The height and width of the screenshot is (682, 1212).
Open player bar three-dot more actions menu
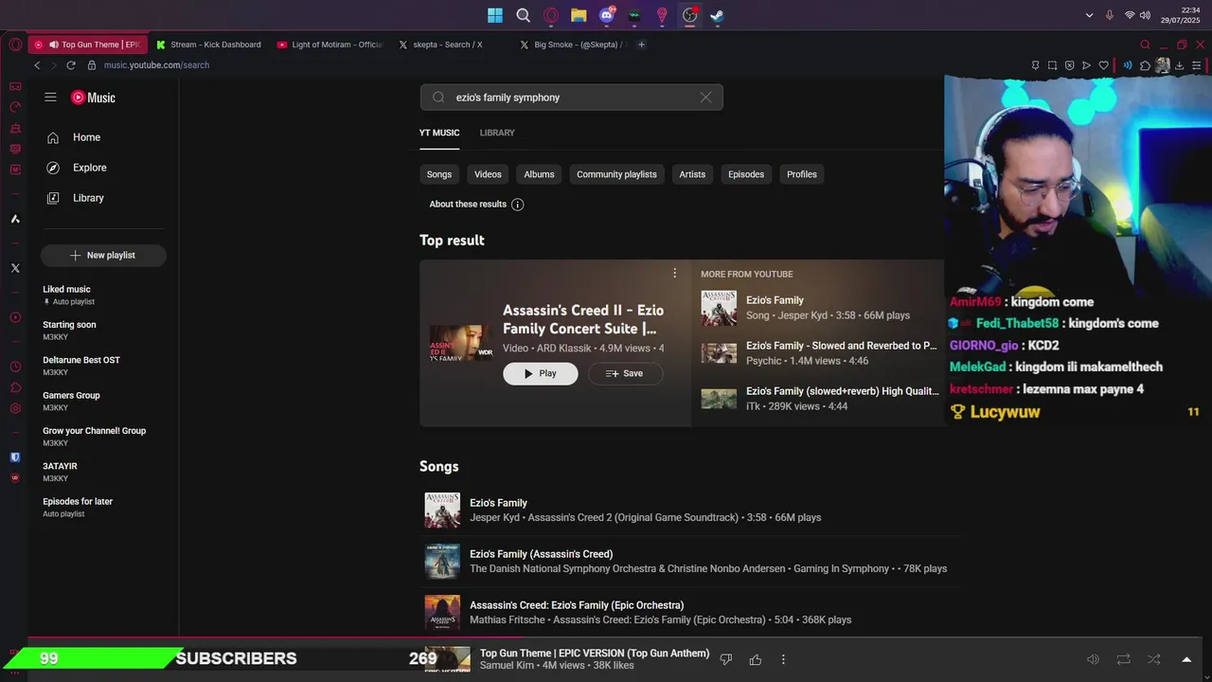coord(783,659)
